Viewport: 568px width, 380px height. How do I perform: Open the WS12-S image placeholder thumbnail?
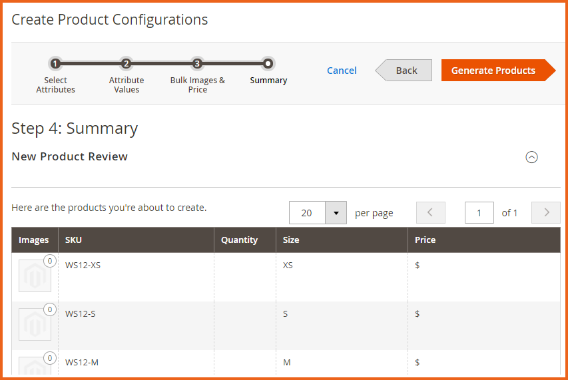(35, 324)
